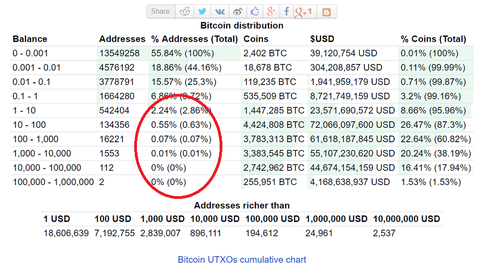This screenshot has width=483, height=270.
Task: Select address count 1664280
Action: pos(117,96)
